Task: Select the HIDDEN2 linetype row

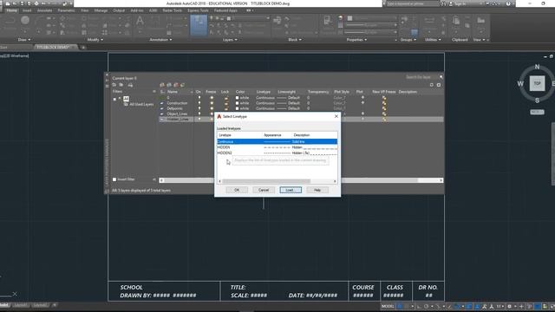Action: pos(277,153)
